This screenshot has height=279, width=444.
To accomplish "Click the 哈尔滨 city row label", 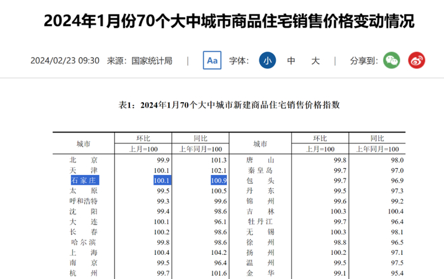I will (84, 242).
